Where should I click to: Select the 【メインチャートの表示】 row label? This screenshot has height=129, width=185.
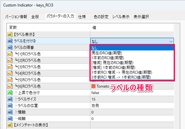(31, 125)
